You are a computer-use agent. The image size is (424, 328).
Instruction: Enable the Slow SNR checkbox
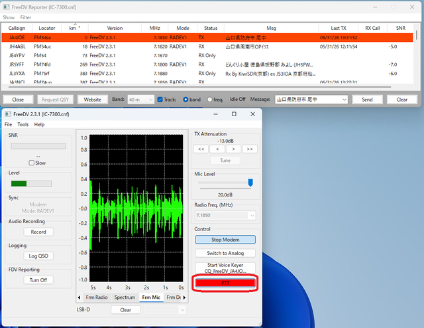click(x=32, y=163)
